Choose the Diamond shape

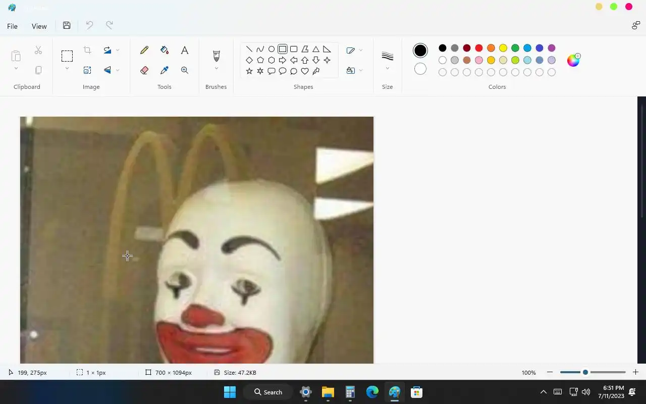[249, 60]
